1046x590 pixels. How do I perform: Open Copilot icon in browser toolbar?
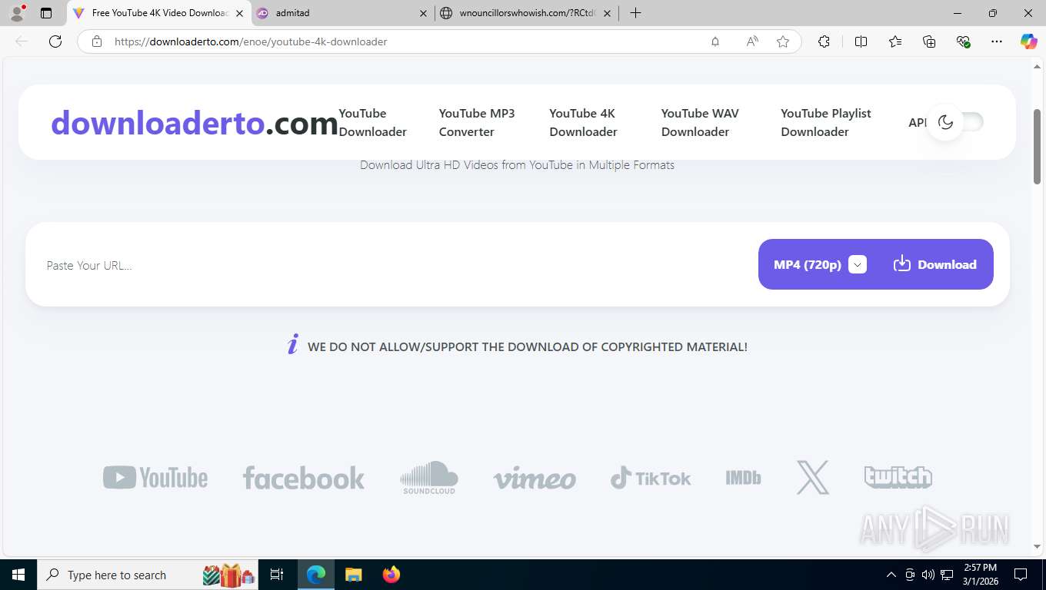click(x=1028, y=41)
